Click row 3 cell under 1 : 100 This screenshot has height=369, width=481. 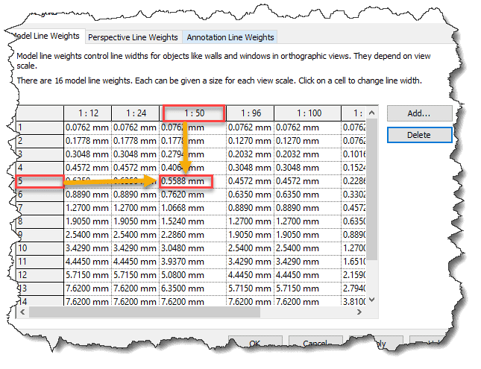pyautogui.click(x=308, y=154)
